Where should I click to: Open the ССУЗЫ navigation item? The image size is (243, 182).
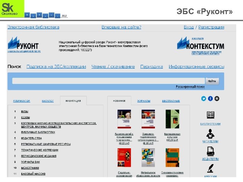pos(25,117)
